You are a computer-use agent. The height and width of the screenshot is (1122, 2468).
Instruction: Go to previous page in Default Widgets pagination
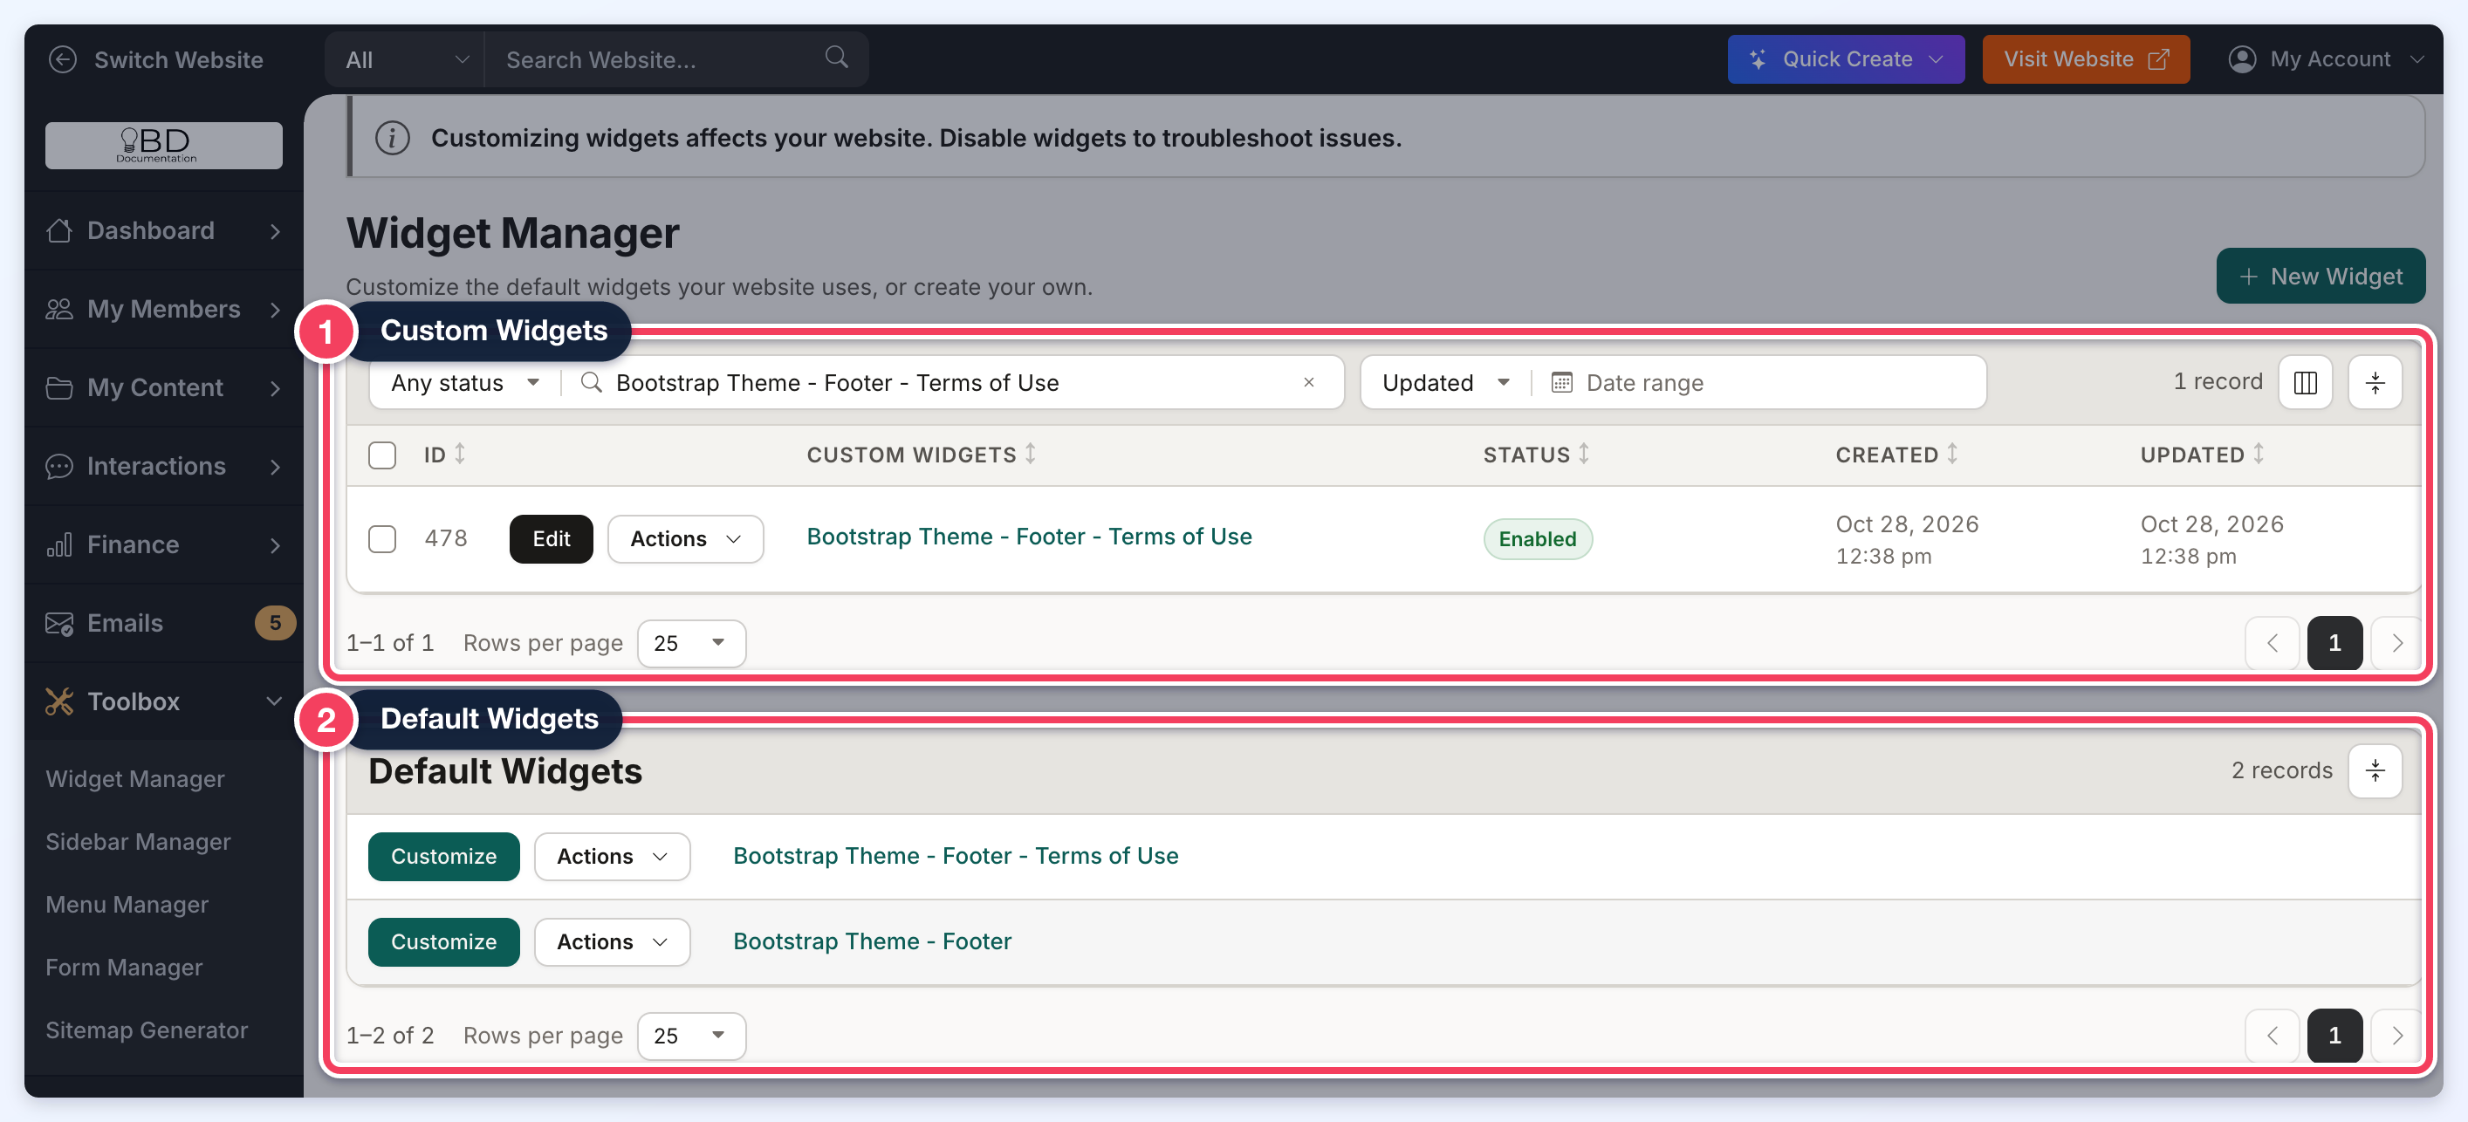(x=2273, y=1036)
